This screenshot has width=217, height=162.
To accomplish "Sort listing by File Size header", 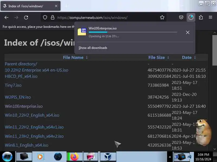I will 157,58.
